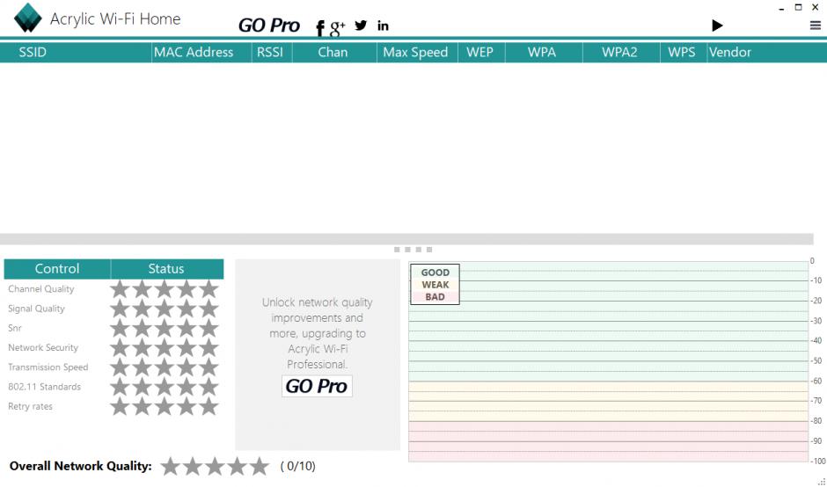The image size is (827, 487).
Task: Click the WPS column header
Action: tap(684, 52)
